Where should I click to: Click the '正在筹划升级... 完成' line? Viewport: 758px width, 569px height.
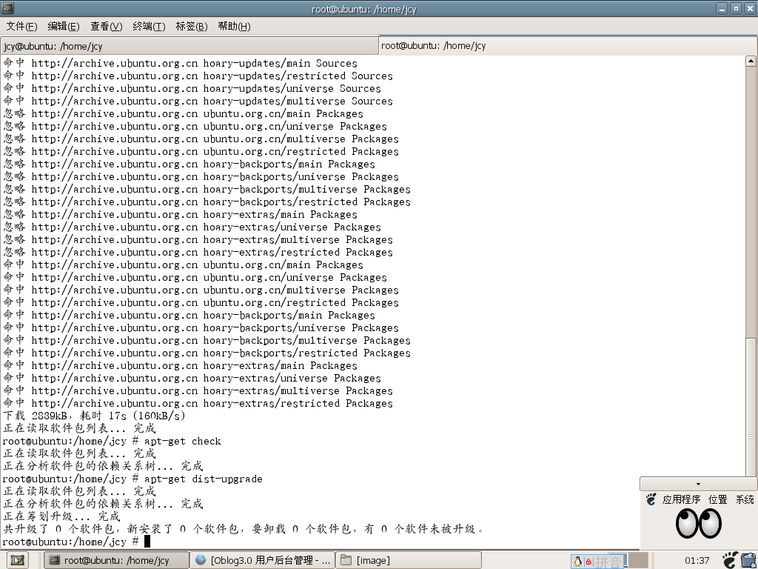(61, 516)
